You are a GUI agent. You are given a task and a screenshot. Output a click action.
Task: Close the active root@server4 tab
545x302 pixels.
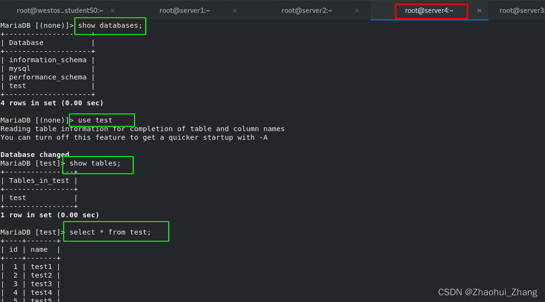click(479, 10)
